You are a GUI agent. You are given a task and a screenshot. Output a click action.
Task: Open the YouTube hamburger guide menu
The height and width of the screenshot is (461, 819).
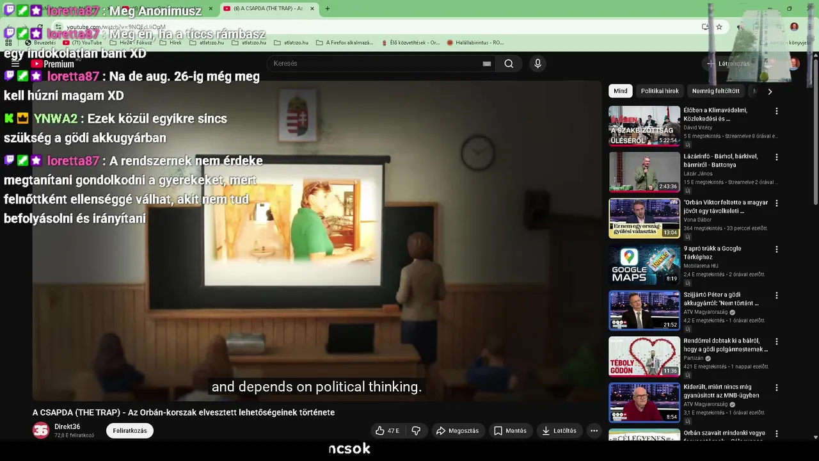15,64
